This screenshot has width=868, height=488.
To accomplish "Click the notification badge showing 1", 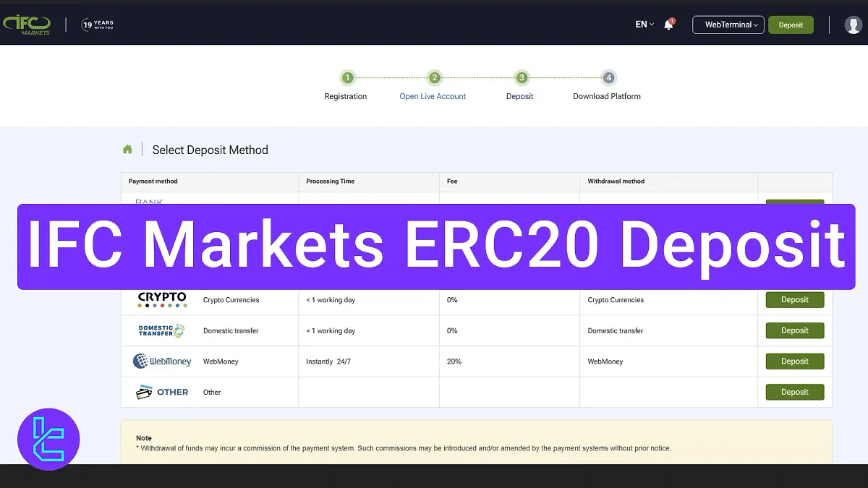I will pyautogui.click(x=672, y=20).
